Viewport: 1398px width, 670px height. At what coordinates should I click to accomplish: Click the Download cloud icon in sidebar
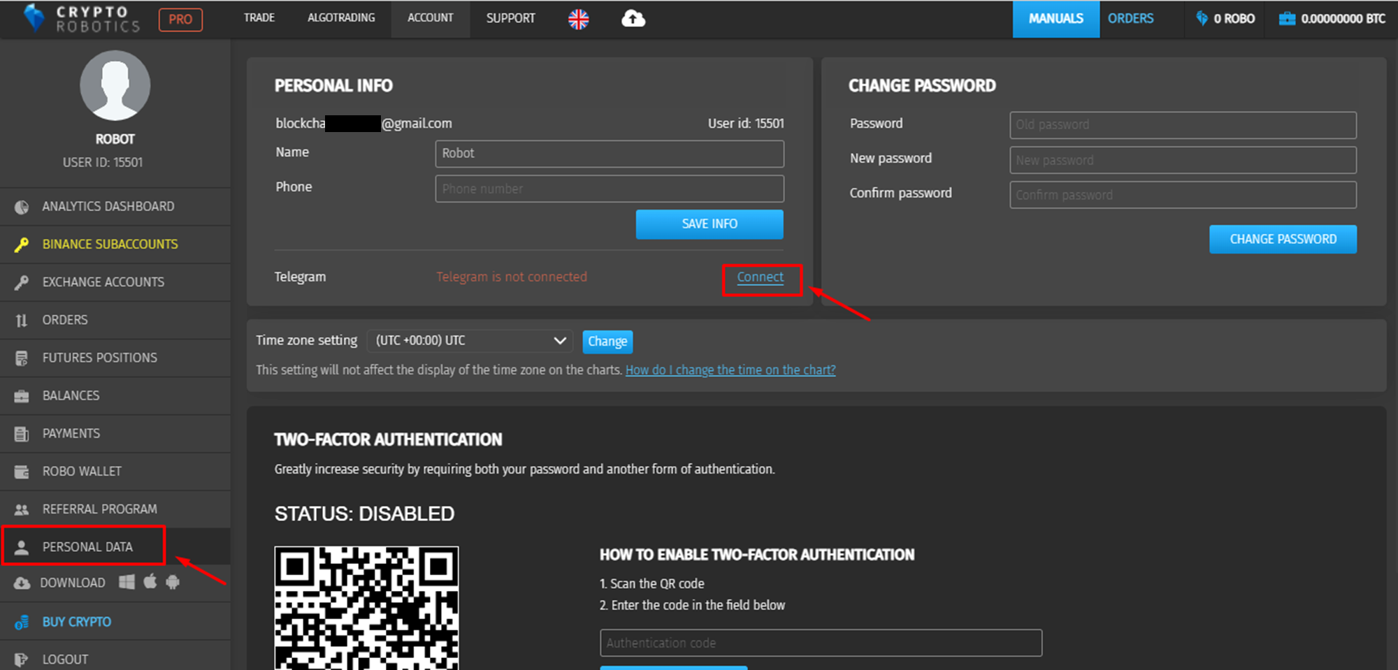22,583
